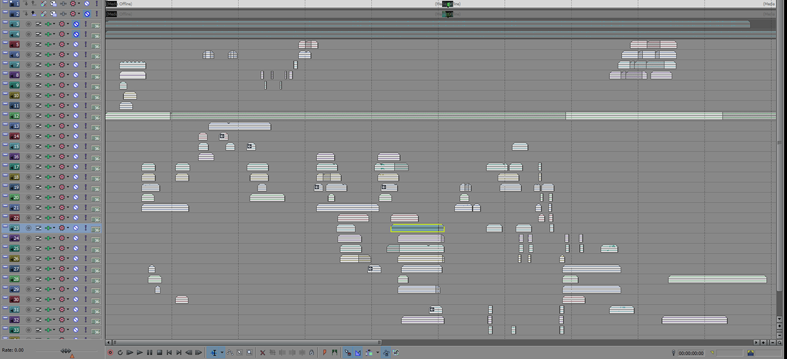Insert a region using the green region icon

(335, 353)
